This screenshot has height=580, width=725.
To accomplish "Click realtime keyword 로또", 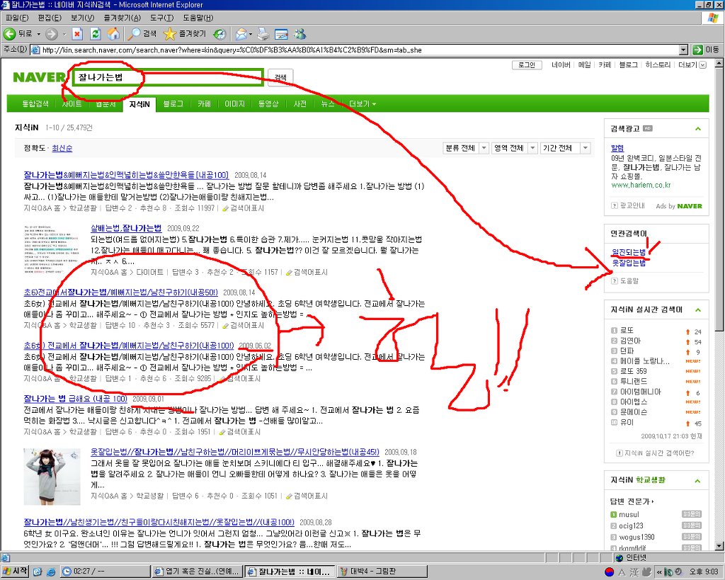I will (x=627, y=331).
